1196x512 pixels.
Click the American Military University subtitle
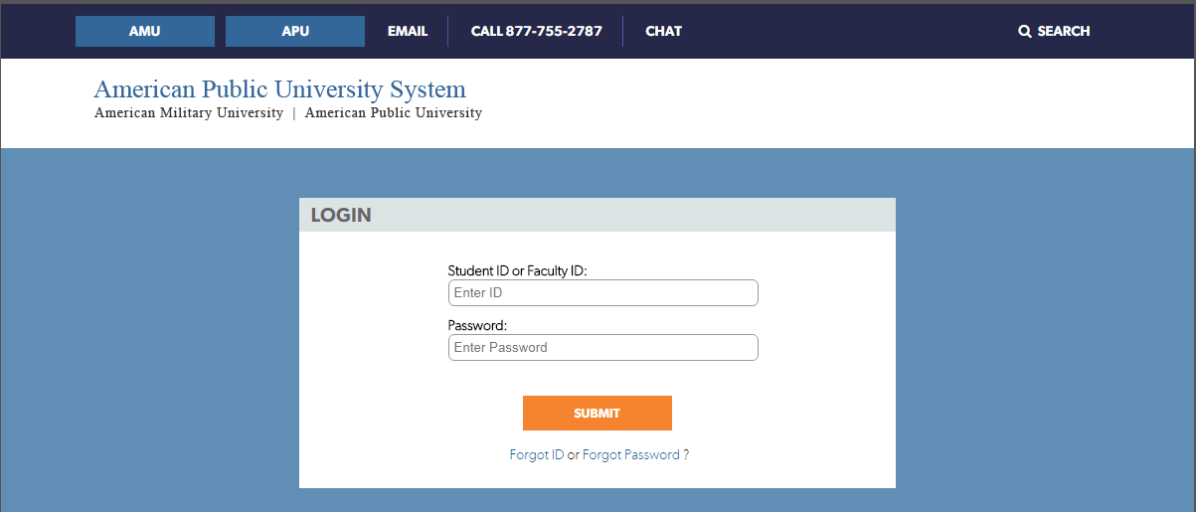tap(189, 113)
